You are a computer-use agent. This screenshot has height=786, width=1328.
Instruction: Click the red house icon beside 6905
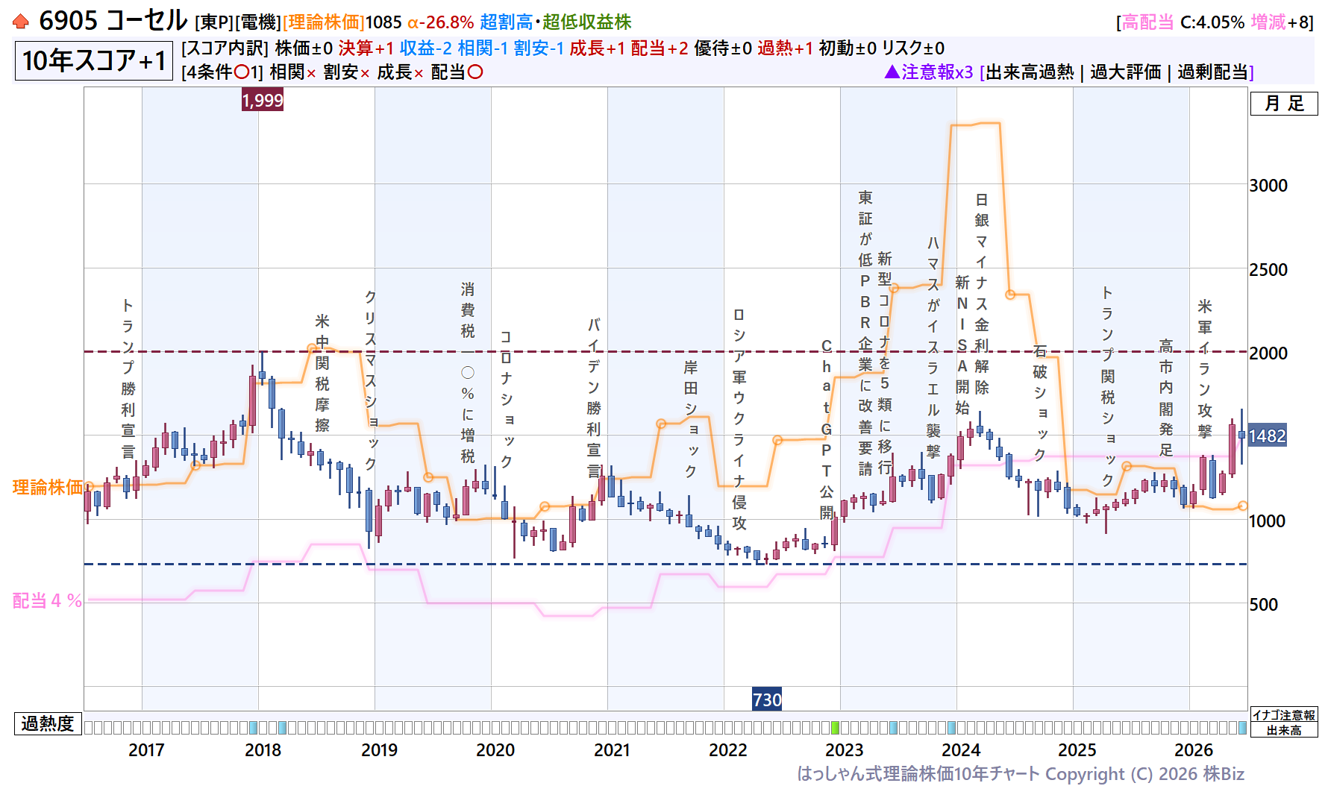(21, 22)
